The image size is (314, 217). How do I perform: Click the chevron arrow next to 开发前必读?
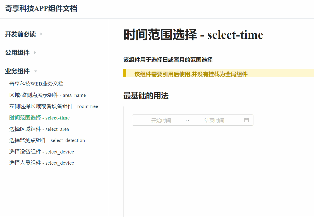tap(41, 34)
